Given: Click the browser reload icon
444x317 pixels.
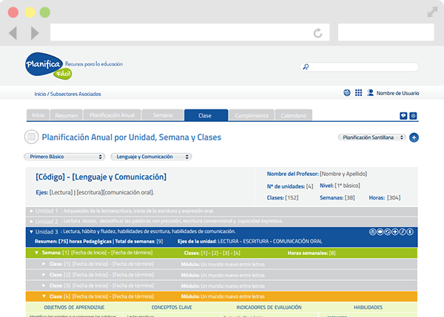Looking at the screenshot, I should pyautogui.click(x=318, y=33).
